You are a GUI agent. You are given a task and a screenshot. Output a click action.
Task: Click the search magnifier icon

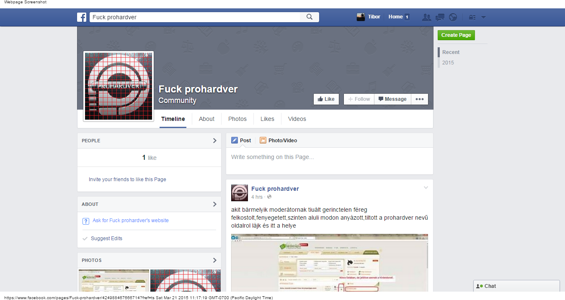click(x=310, y=17)
